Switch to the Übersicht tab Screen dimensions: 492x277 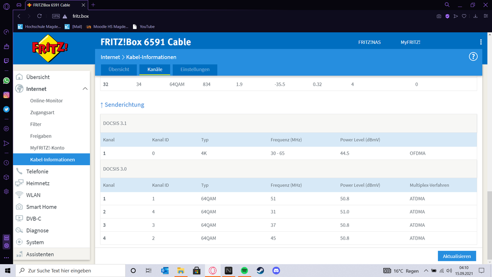(119, 69)
